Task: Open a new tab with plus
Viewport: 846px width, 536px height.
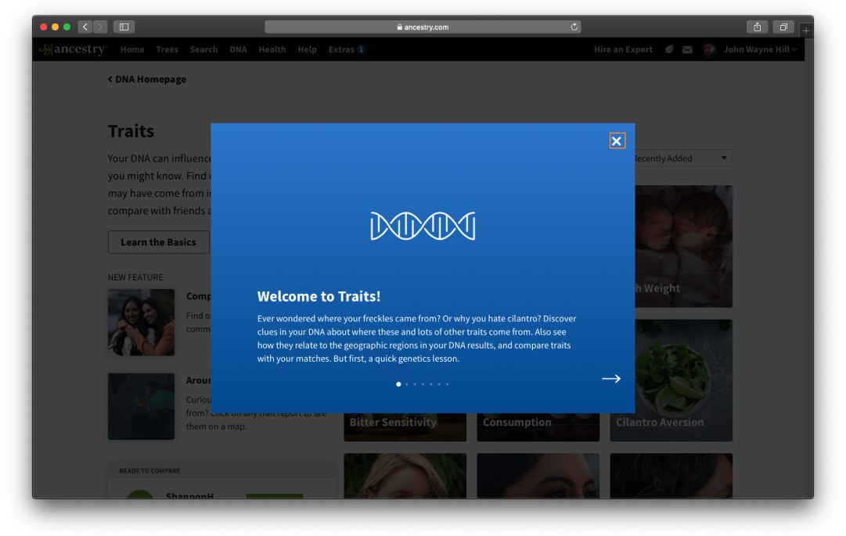Action: [x=806, y=30]
